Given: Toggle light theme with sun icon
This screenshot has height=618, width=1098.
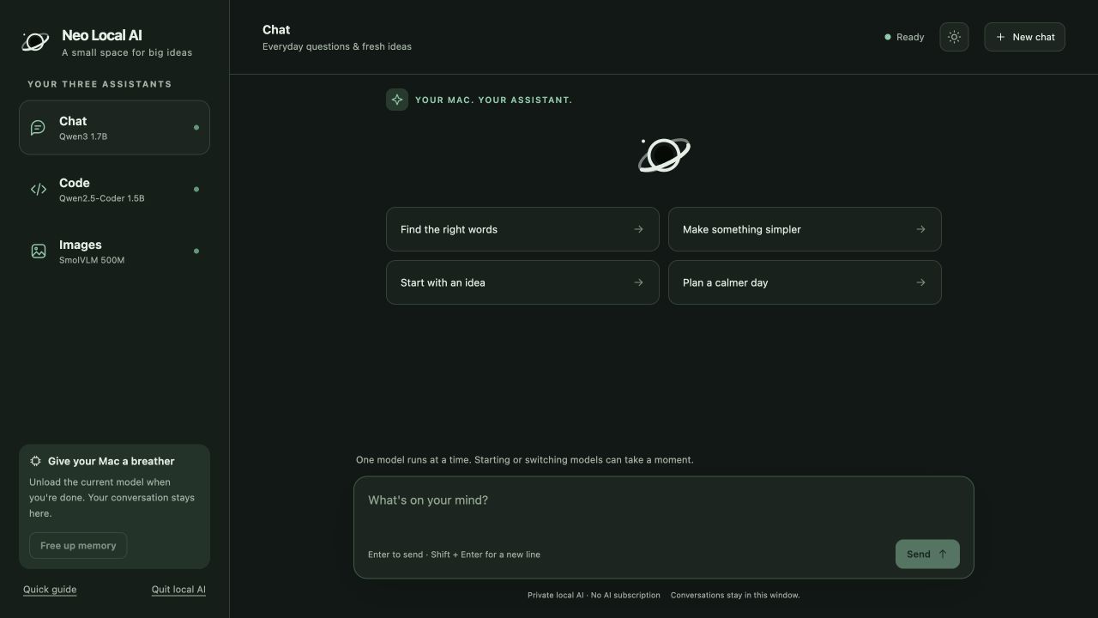Looking at the screenshot, I should [954, 37].
